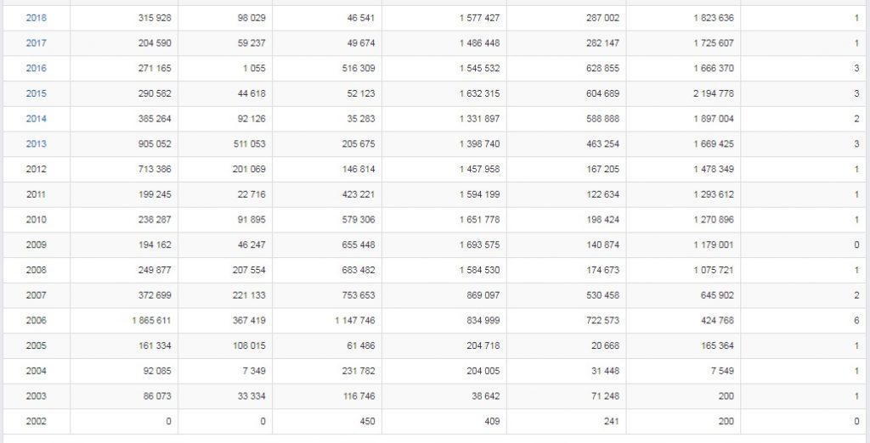Open the 2014 year link
This screenshot has height=443, width=870.
click(x=36, y=119)
